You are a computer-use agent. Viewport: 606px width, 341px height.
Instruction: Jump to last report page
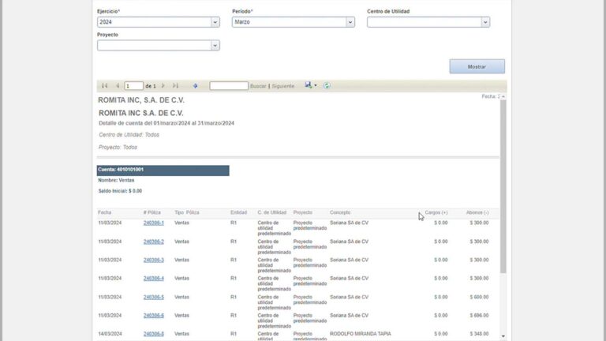point(175,85)
